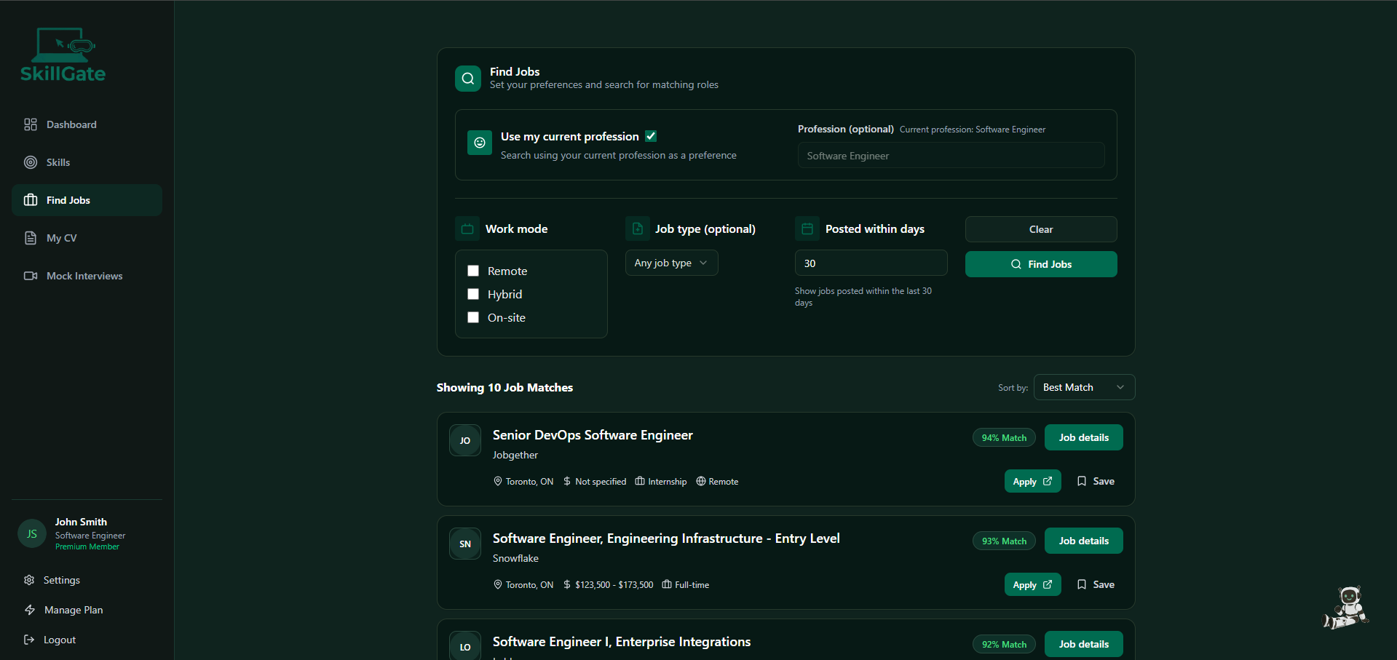Click the Skills target icon
The height and width of the screenshot is (660, 1397).
31,162
